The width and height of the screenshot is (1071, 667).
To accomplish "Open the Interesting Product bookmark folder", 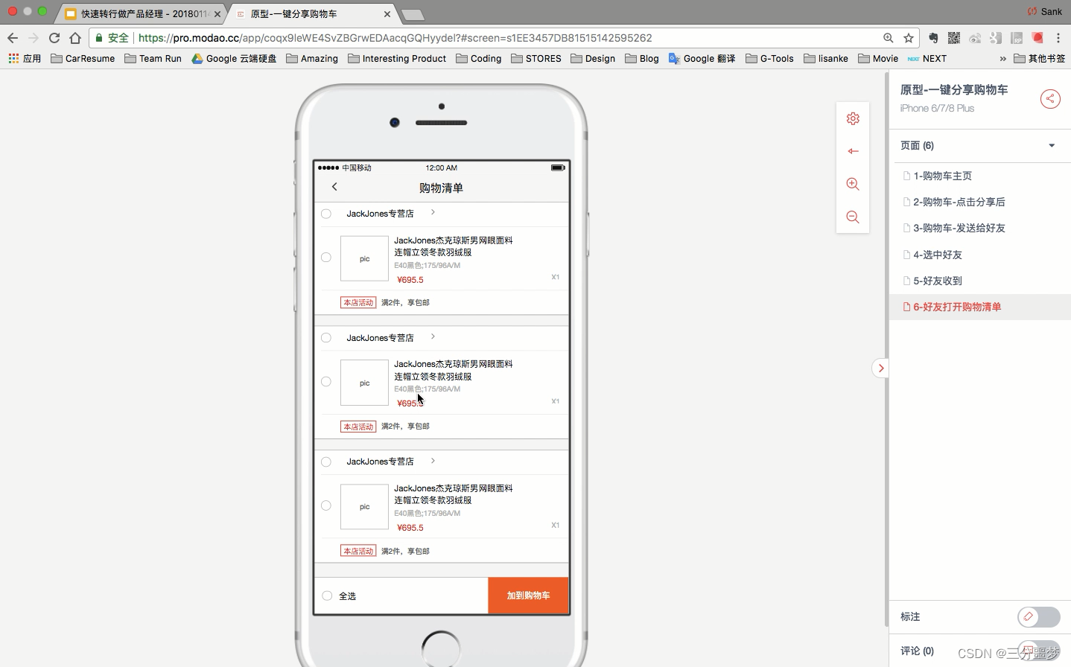I will [397, 58].
